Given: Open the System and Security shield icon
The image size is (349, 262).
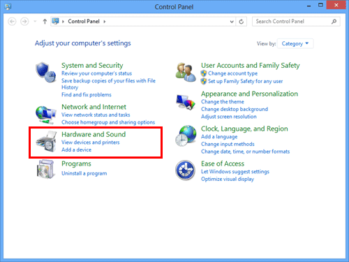Looking at the screenshot, I should pyautogui.click(x=46, y=72).
